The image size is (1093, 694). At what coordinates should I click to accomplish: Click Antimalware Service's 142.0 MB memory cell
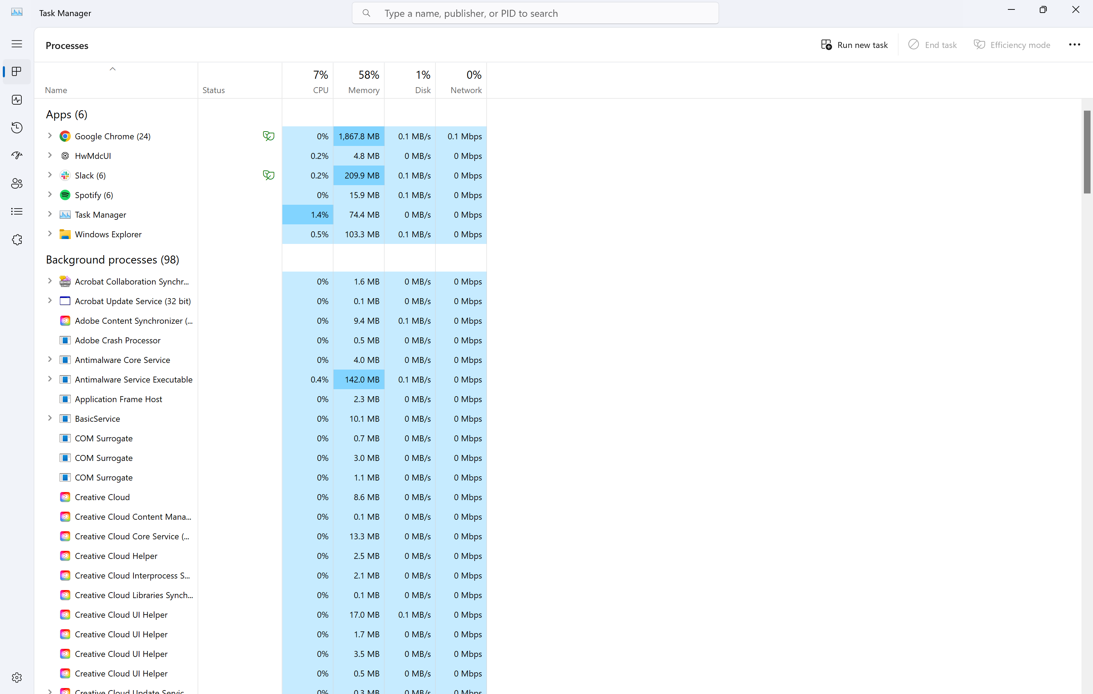pos(359,380)
